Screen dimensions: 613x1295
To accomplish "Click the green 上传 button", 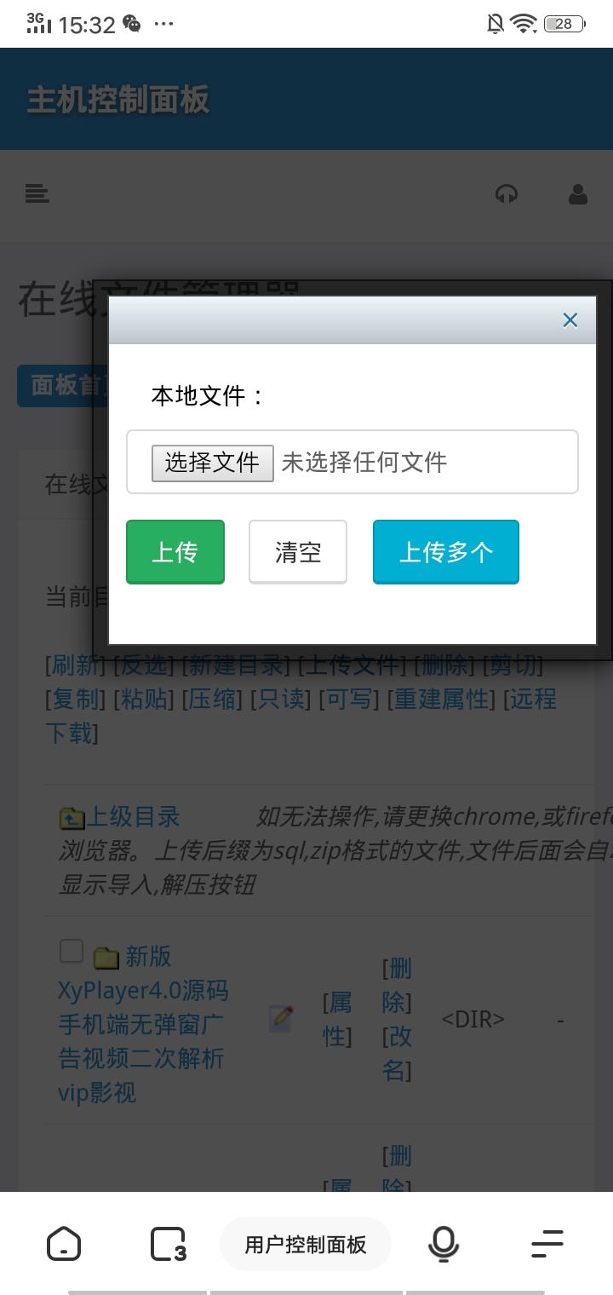I will [175, 552].
